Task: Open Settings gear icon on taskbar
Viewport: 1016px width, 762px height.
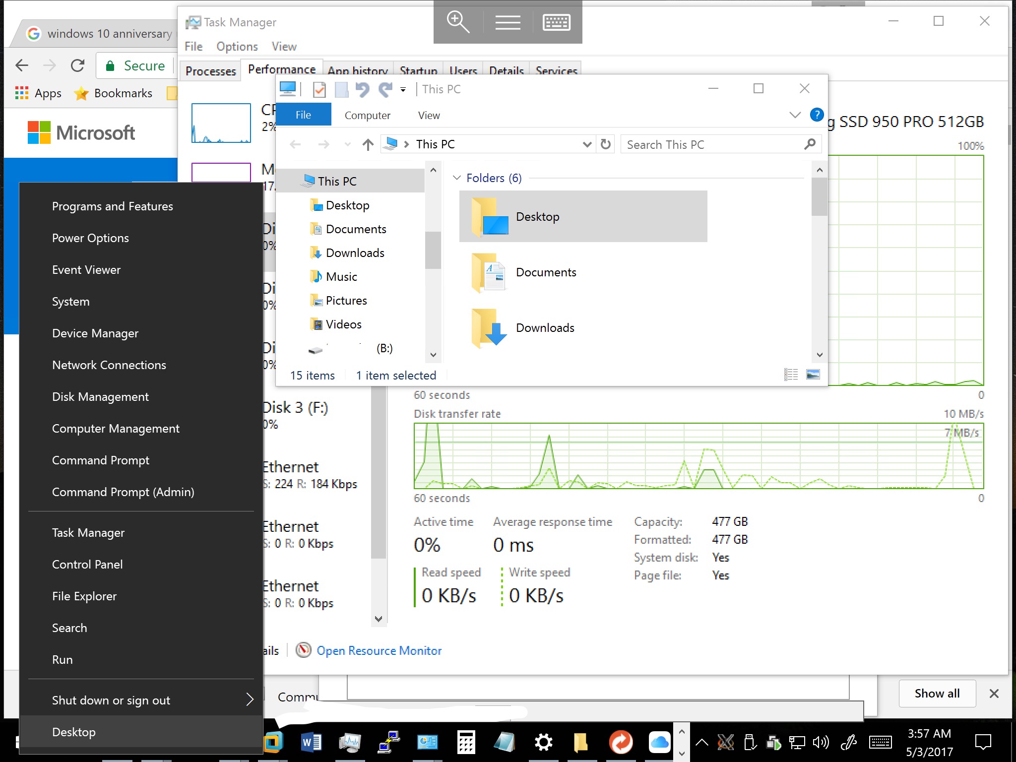Action: click(x=543, y=742)
